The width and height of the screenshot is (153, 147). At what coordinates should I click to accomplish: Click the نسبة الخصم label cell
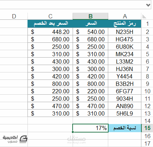tap(125, 128)
